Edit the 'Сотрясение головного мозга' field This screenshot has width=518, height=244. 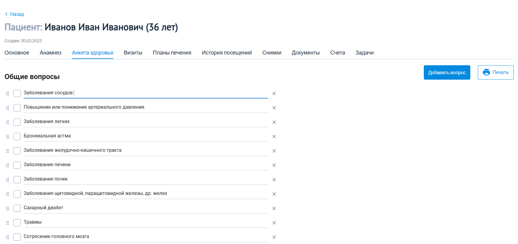coord(146,237)
